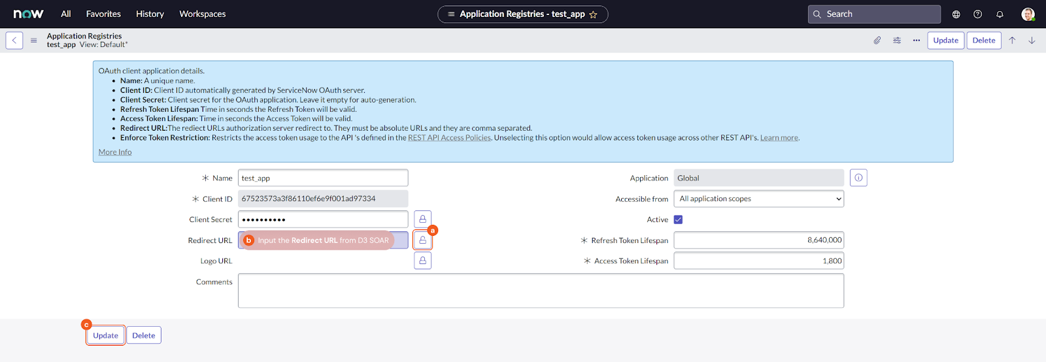
Task: Toggle the Client Secret lock icon
Action: [x=422, y=219]
